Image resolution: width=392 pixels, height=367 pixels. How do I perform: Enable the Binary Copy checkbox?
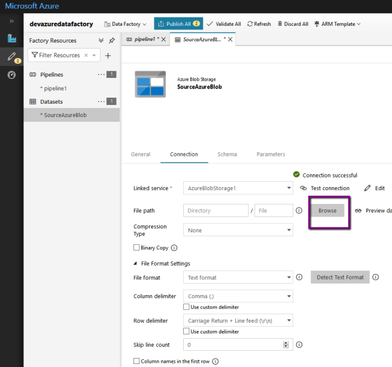pyautogui.click(x=136, y=248)
